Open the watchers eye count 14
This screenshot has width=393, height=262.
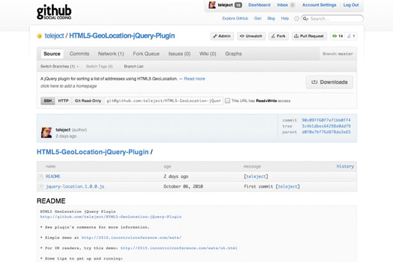point(337,36)
